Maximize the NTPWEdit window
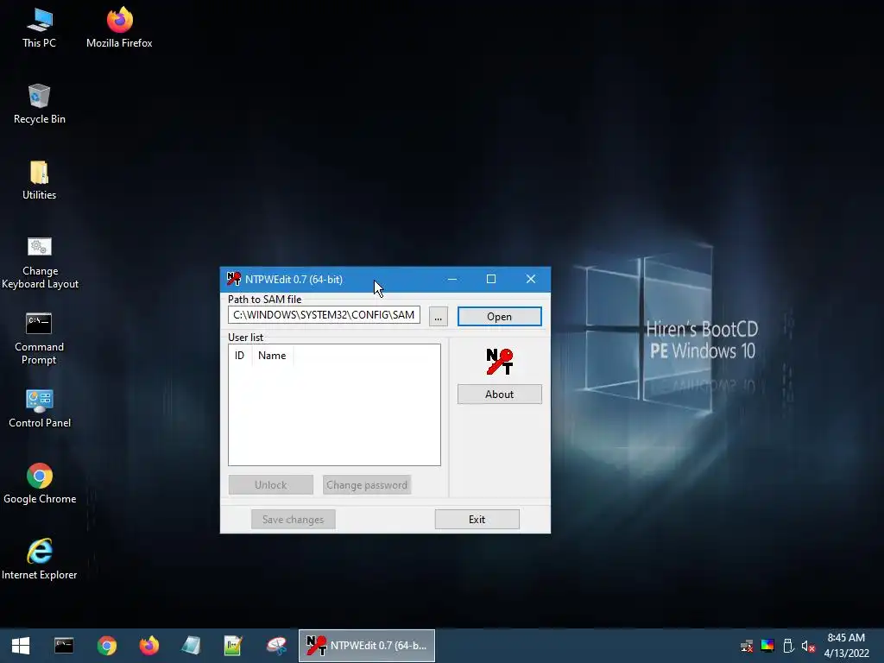Image resolution: width=884 pixels, height=663 pixels. [x=491, y=279]
